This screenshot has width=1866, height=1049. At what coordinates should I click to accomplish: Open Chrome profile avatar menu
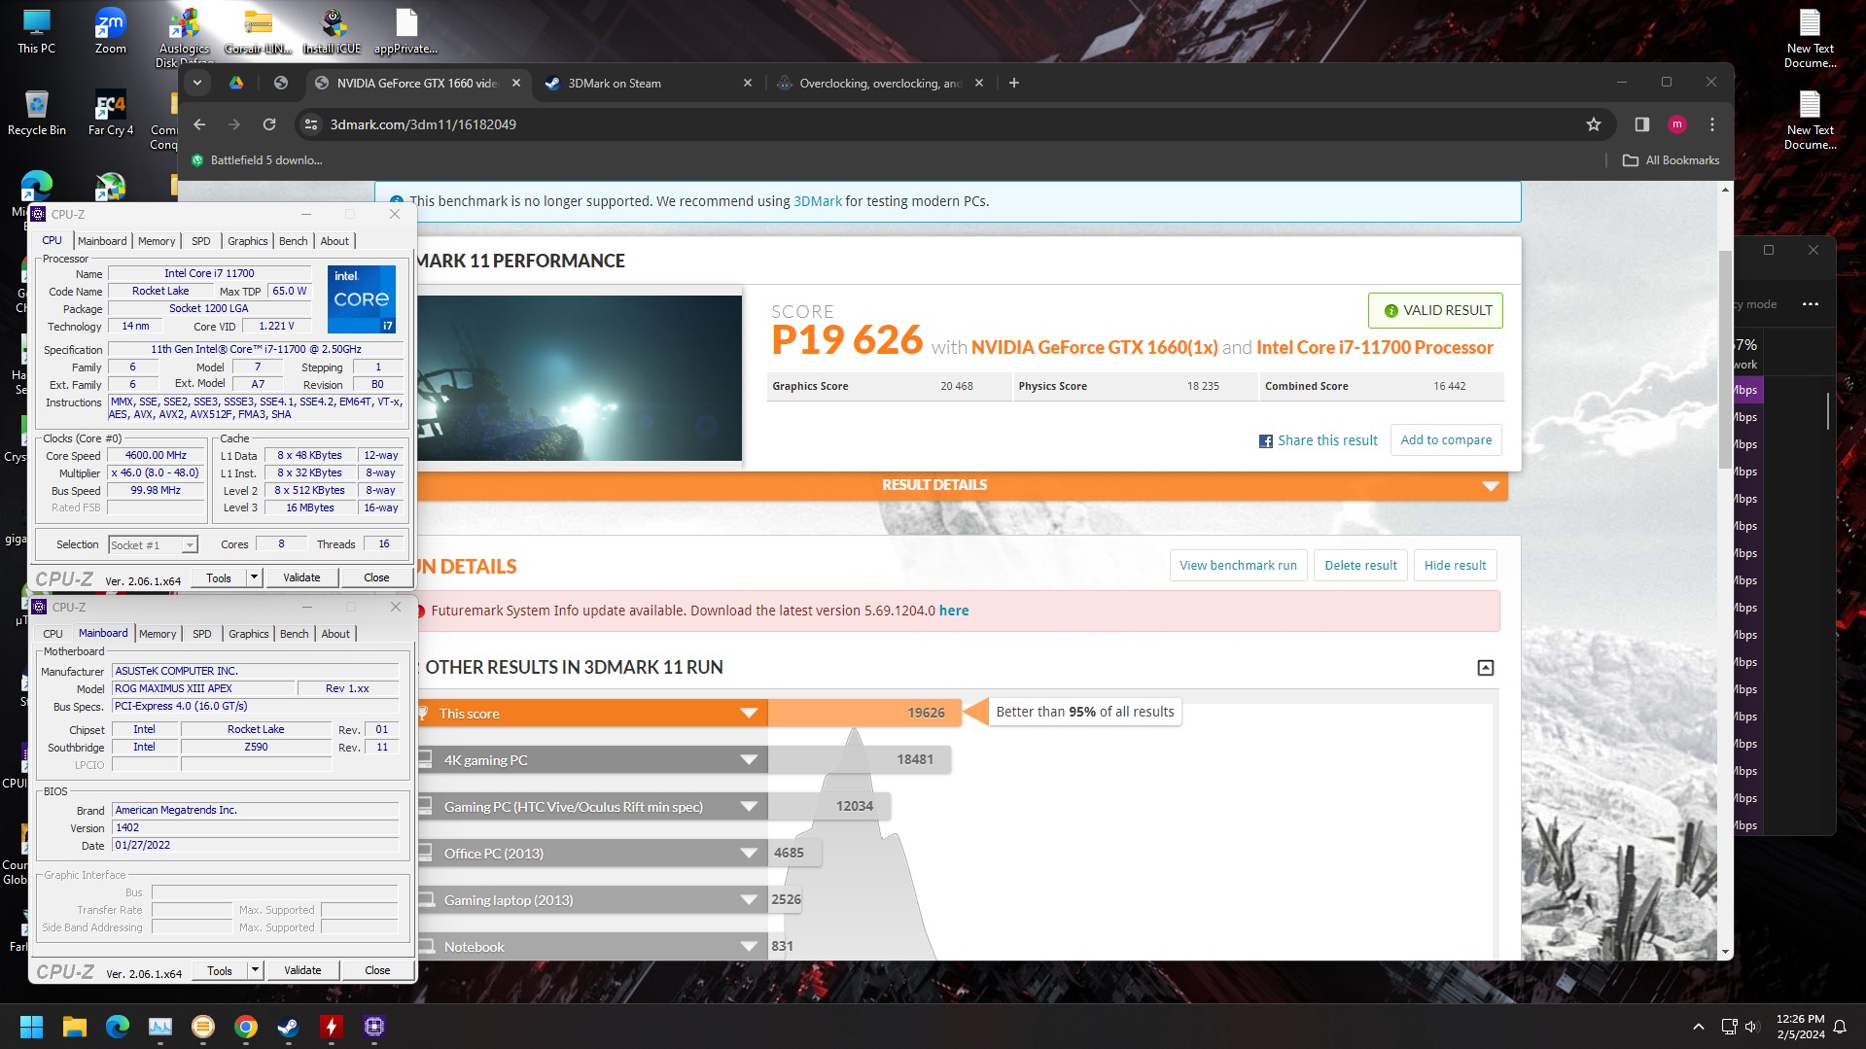pyautogui.click(x=1676, y=124)
